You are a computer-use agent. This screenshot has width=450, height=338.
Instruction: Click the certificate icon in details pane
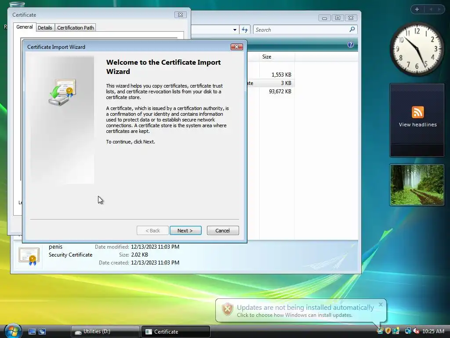29,256
